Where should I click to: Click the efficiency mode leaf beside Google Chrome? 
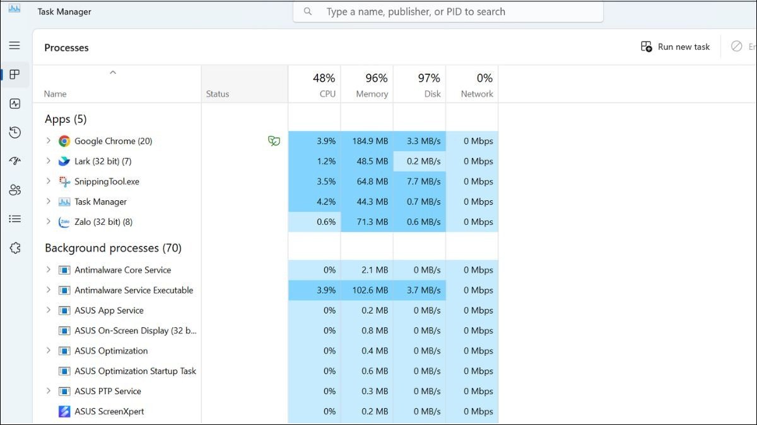tap(274, 140)
